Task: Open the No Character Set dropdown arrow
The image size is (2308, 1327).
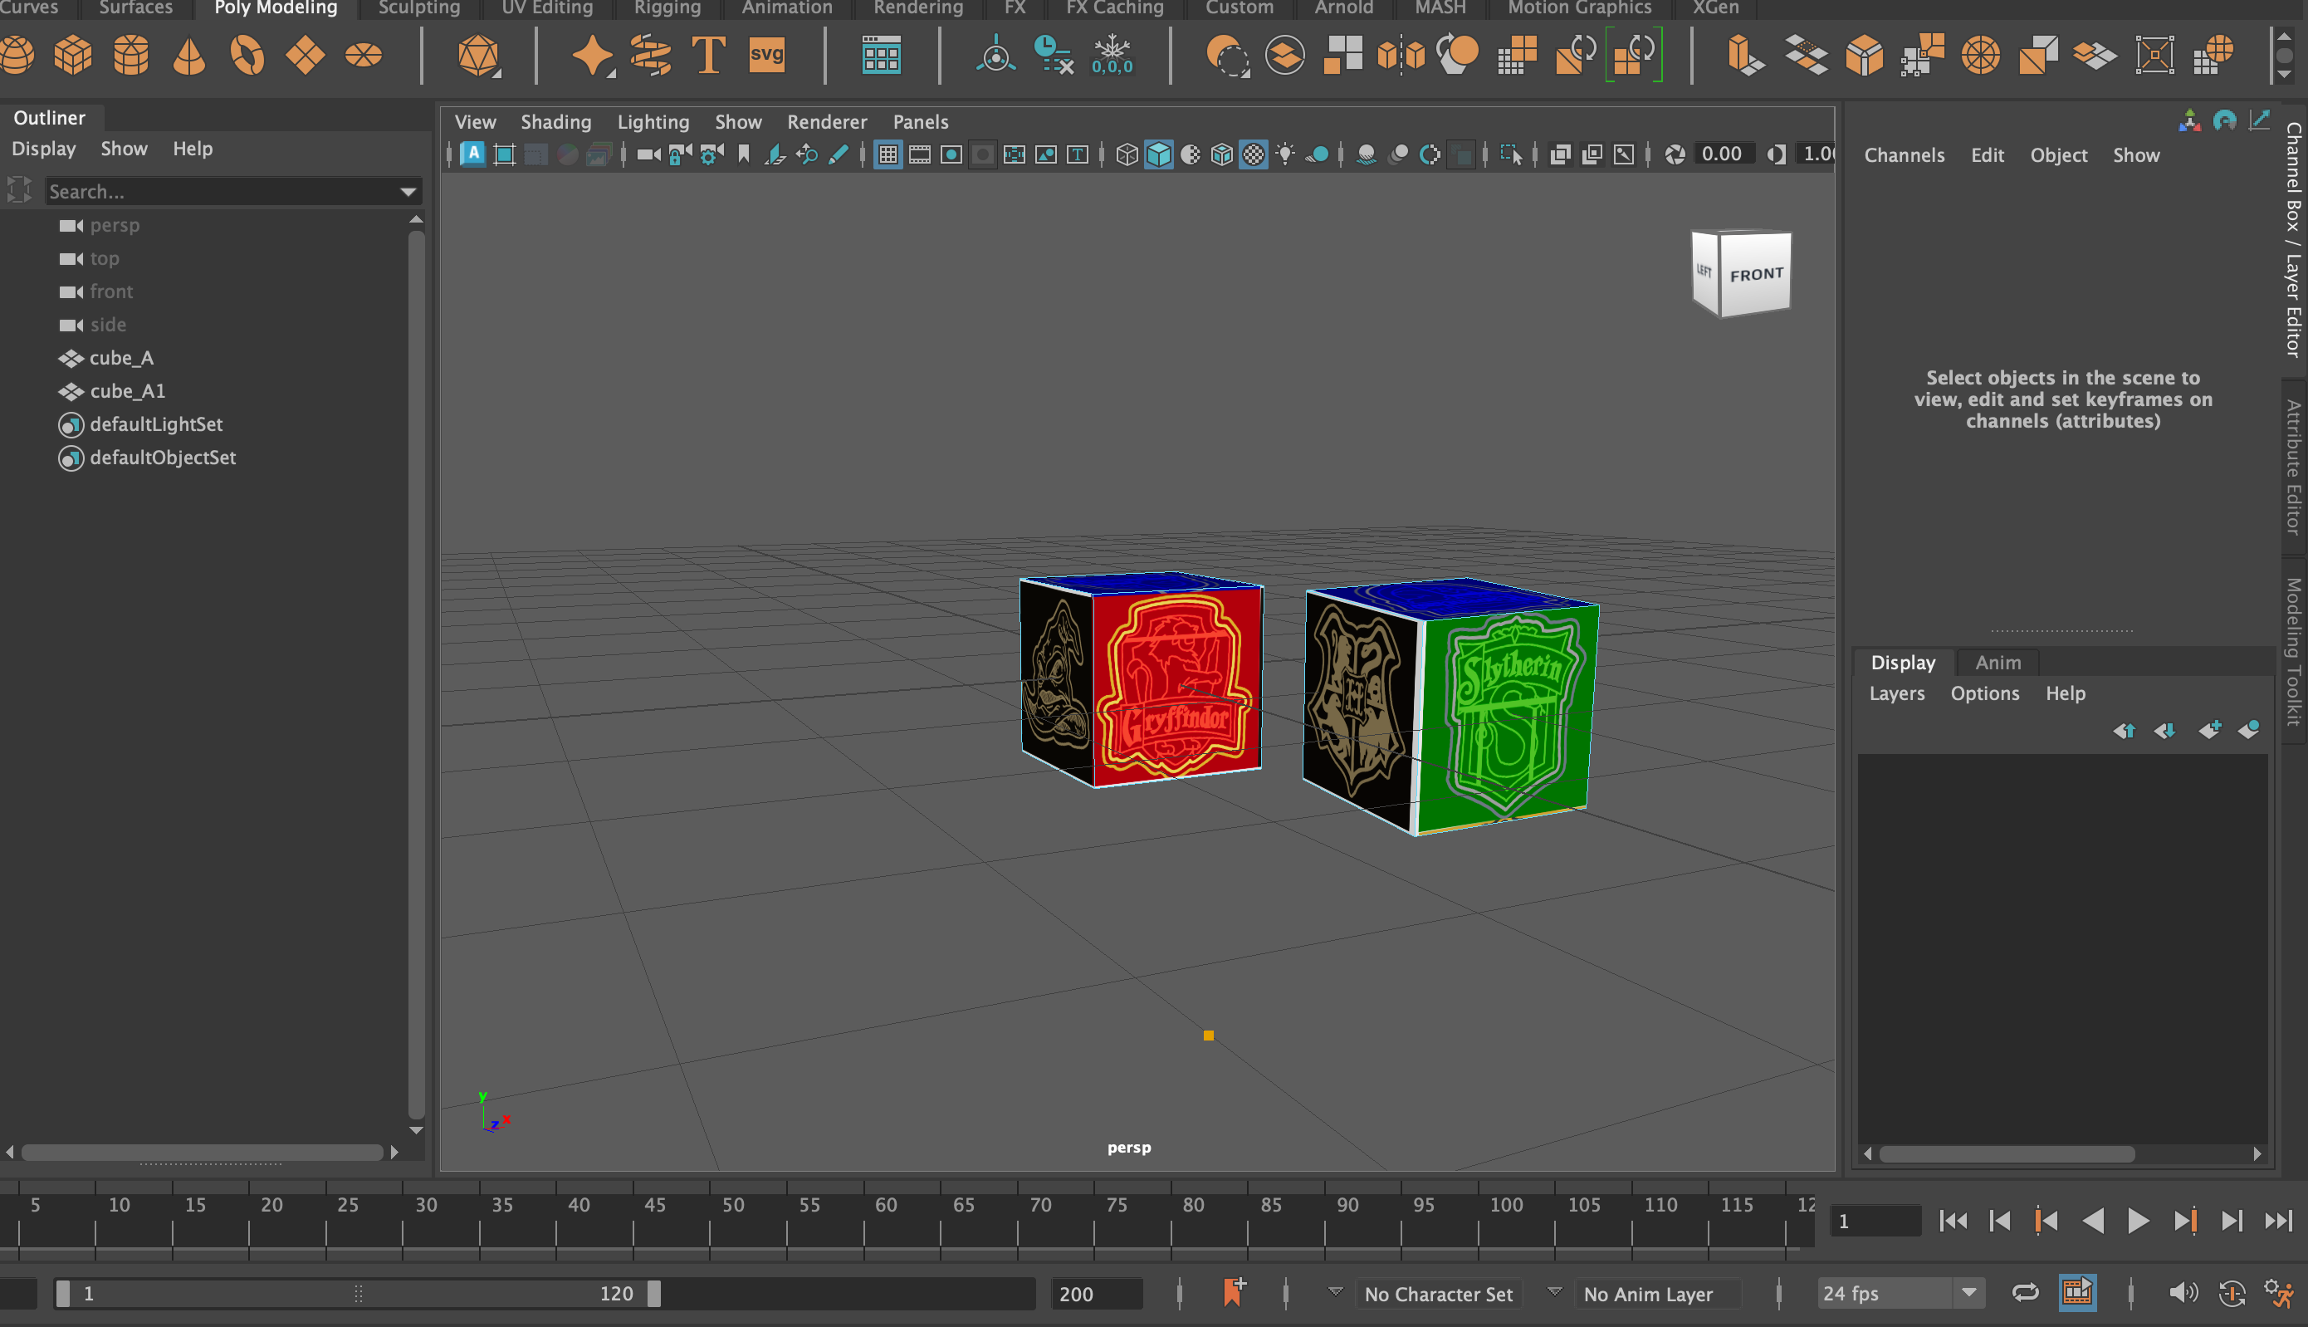Action: tap(1335, 1291)
